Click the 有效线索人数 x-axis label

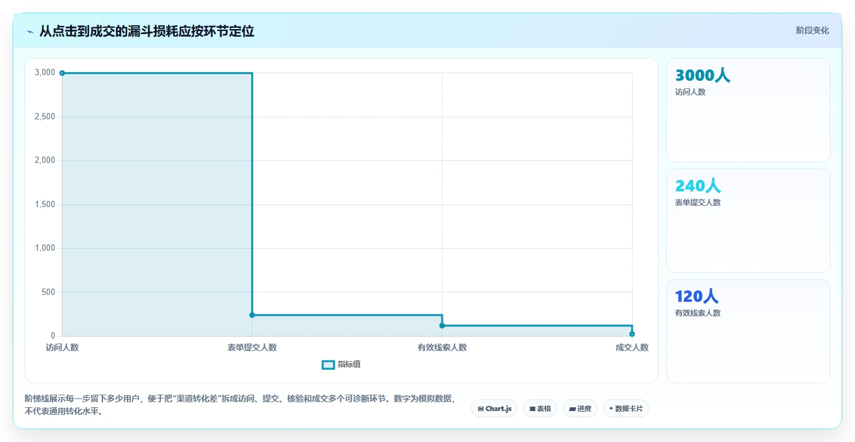(442, 347)
